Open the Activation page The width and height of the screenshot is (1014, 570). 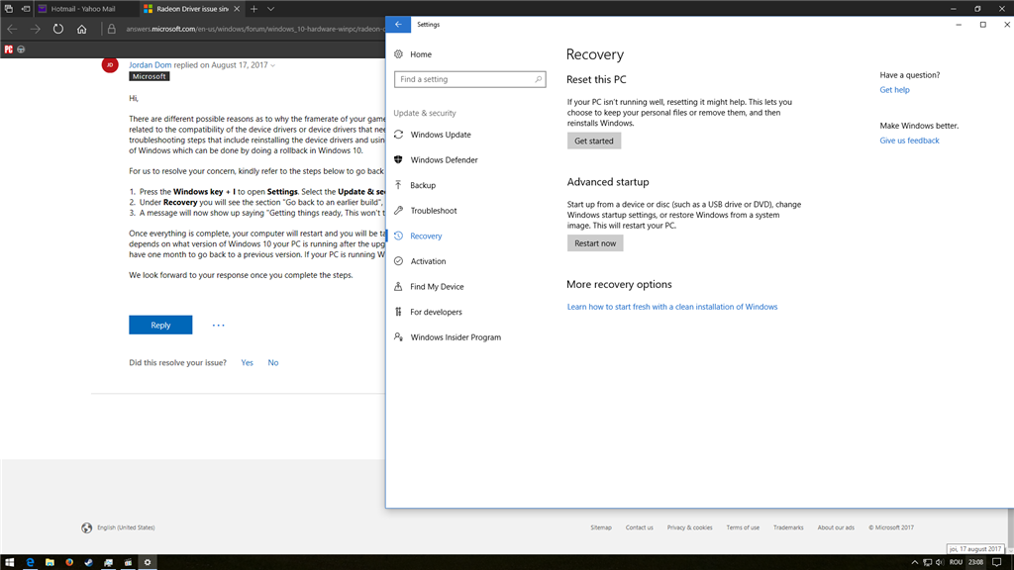(x=428, y=261)
